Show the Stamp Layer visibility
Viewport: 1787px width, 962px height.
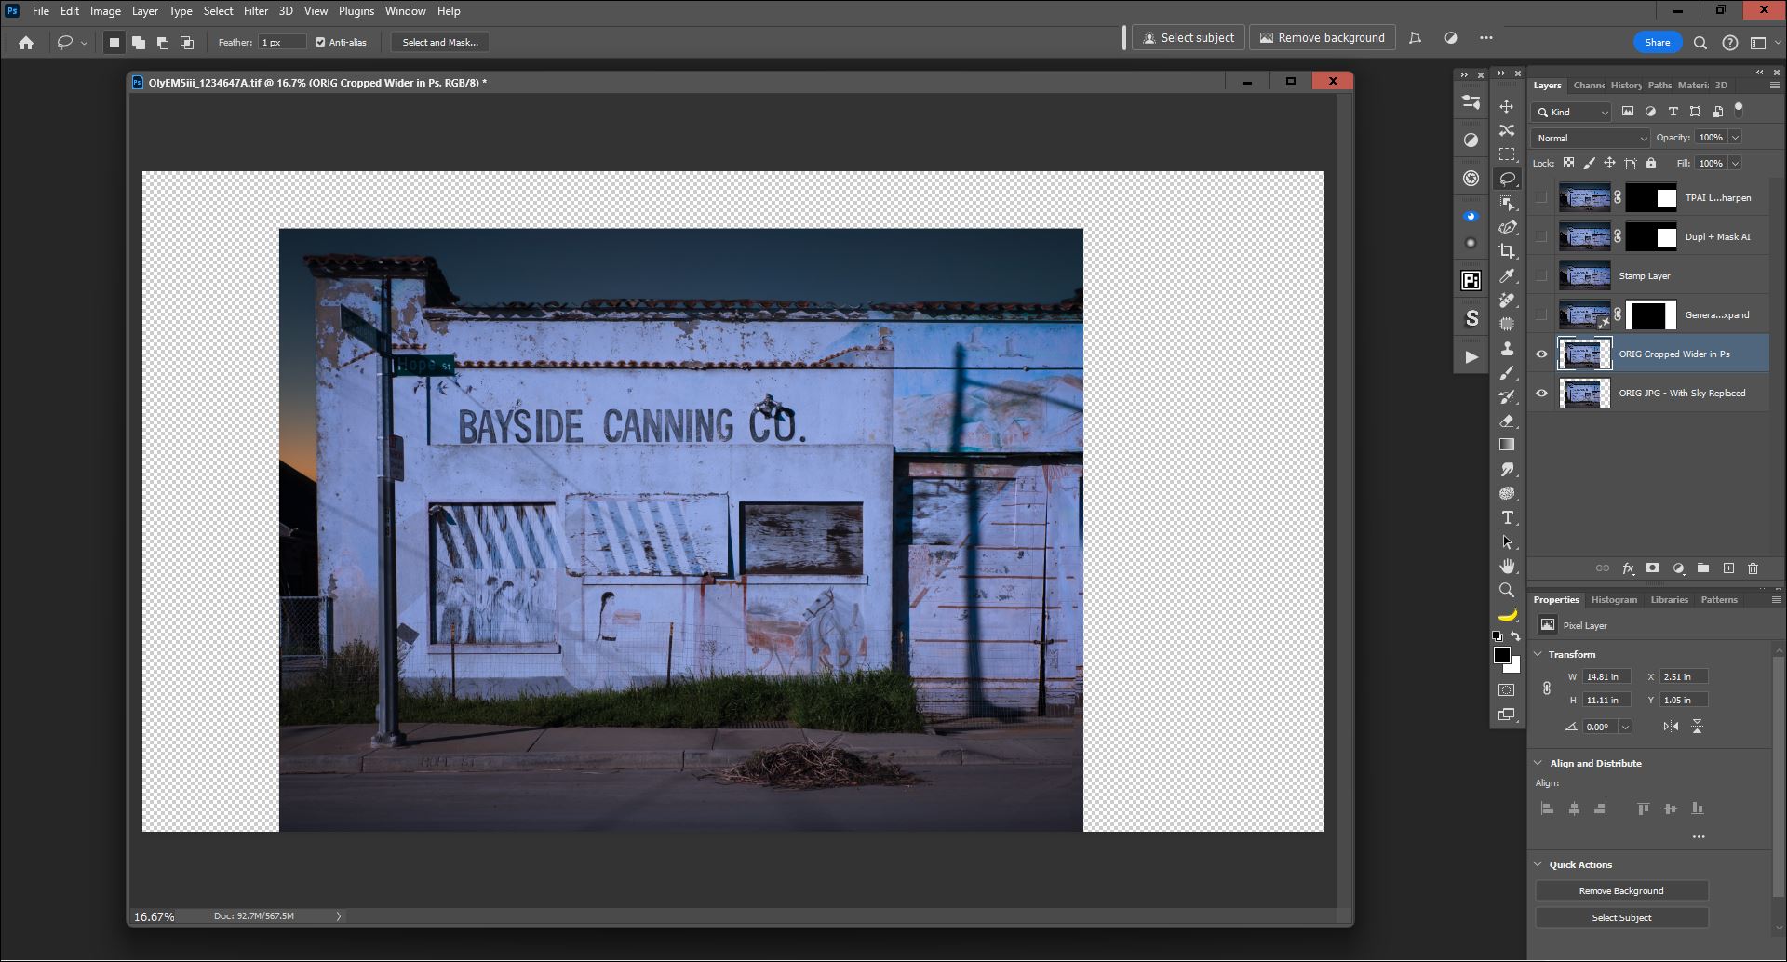pyautogui.click(x=1541, y=276)
